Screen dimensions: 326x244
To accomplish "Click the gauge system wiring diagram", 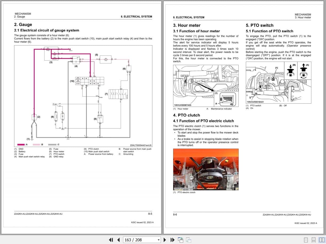I will tap(83, 96).
